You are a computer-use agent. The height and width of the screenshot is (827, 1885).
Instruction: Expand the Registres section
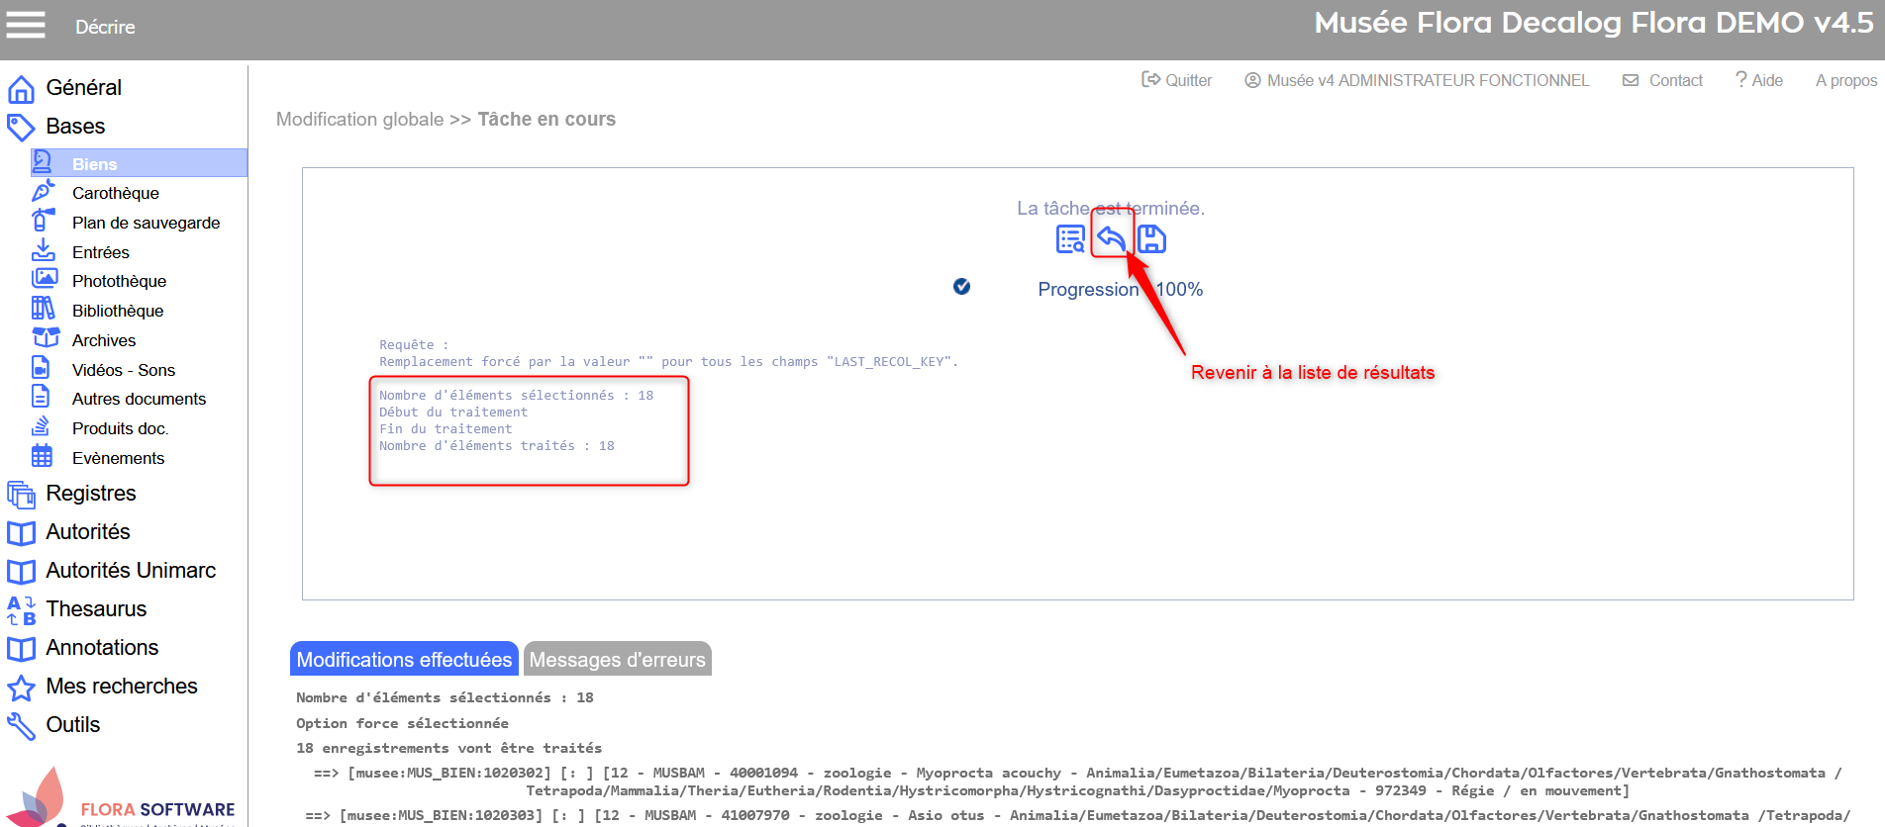tap(91, 494)
